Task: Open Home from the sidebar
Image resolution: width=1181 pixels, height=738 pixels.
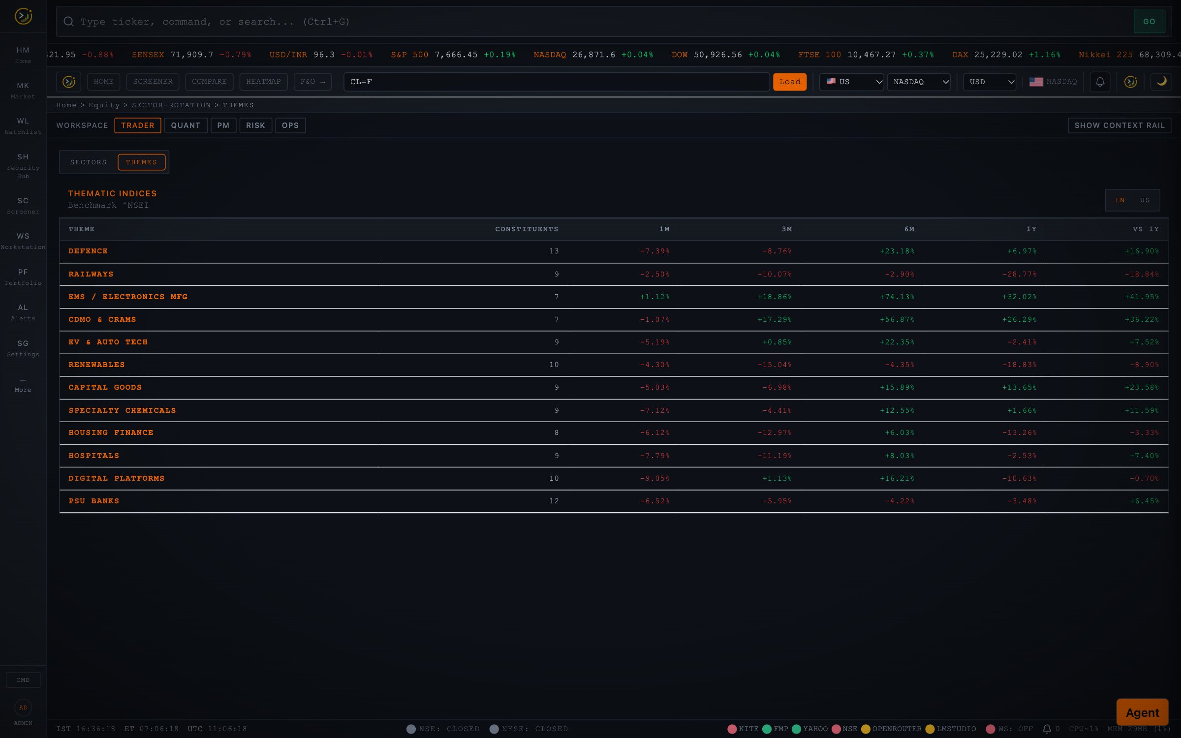Action: [23, 55]
